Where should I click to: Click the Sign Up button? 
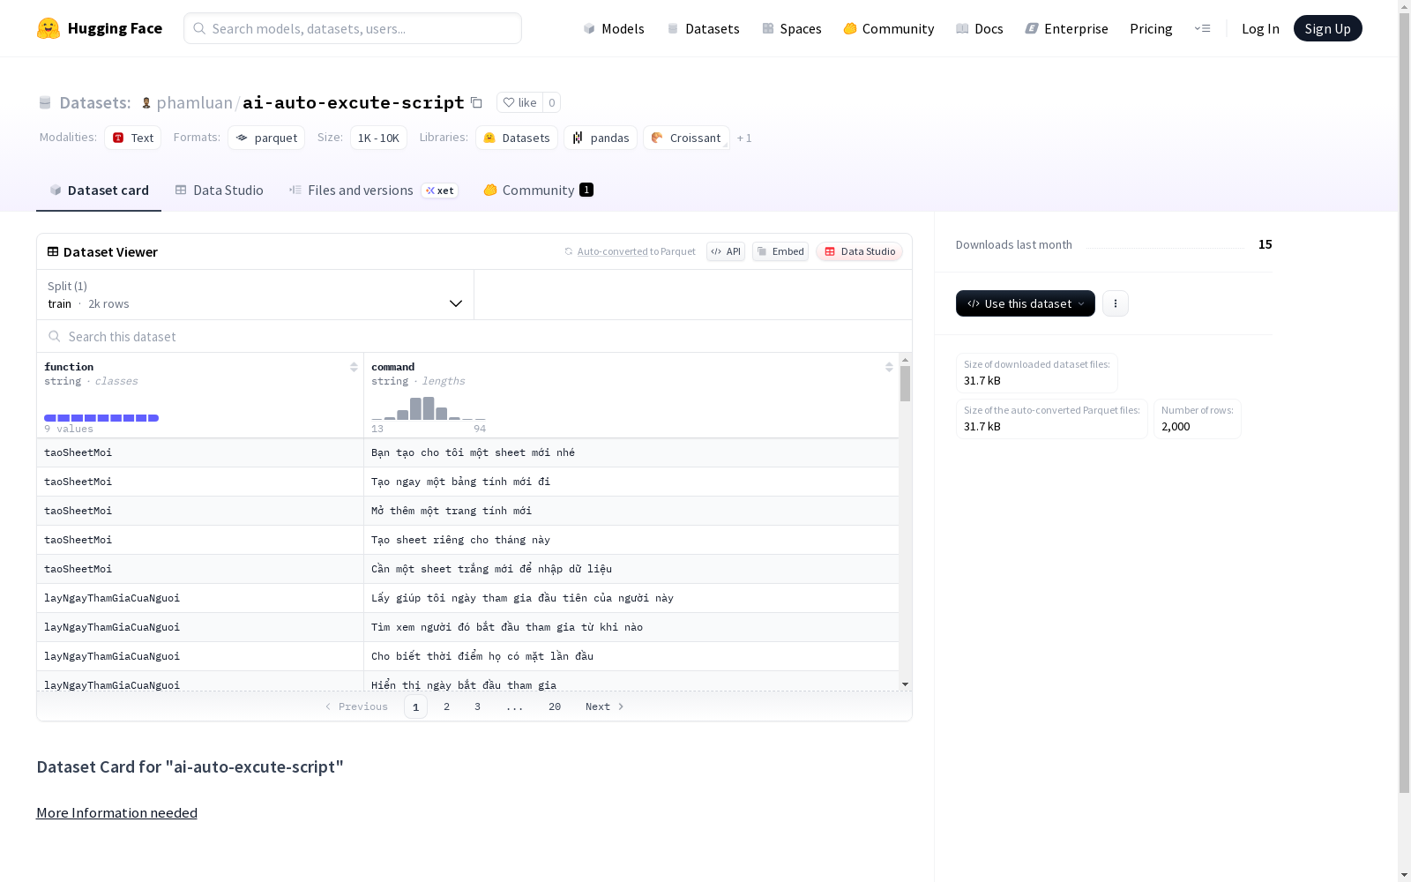pyautogui.click(x=1327, y=28)
